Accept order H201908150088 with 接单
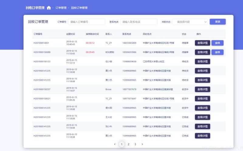 [217, 52]
